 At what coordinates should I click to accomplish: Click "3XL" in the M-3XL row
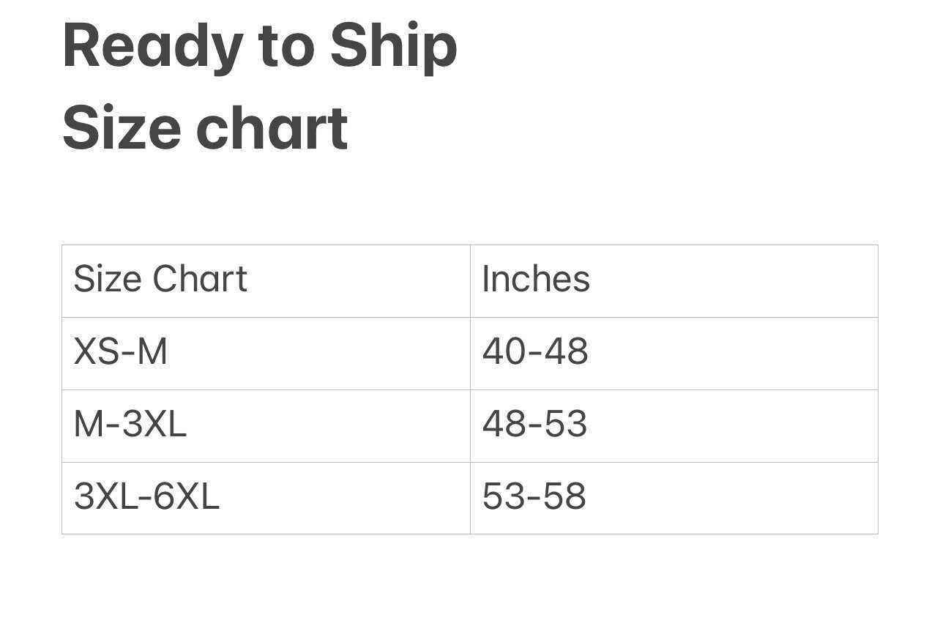coord(154,424)
